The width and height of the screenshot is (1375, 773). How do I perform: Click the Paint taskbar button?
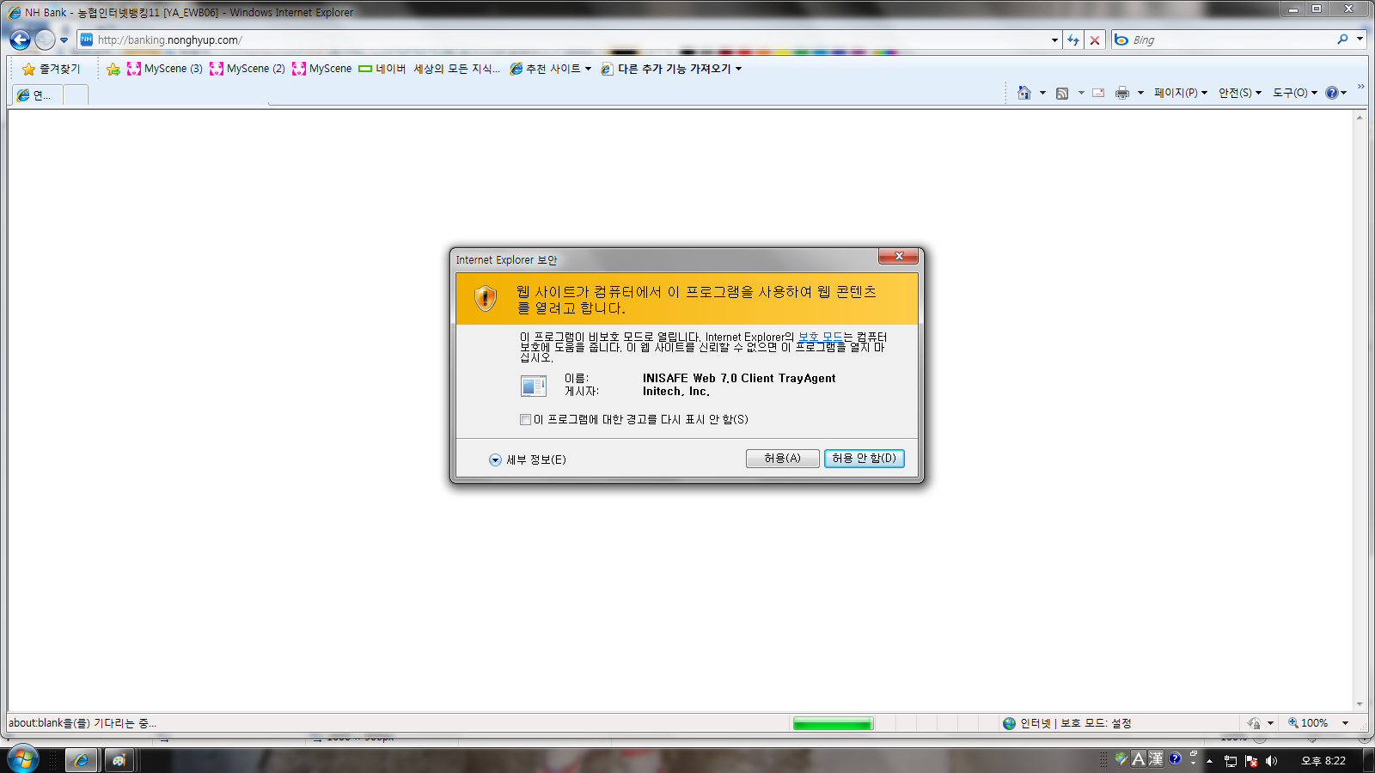click(119, 760)
